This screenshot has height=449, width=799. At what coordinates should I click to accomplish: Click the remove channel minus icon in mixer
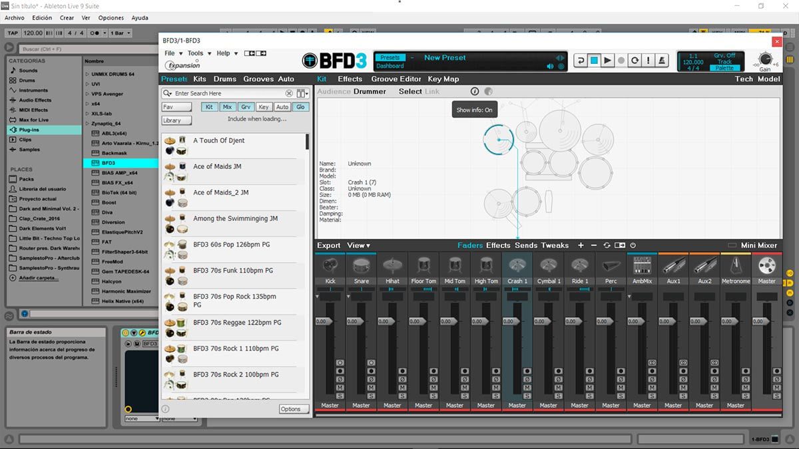594,245
